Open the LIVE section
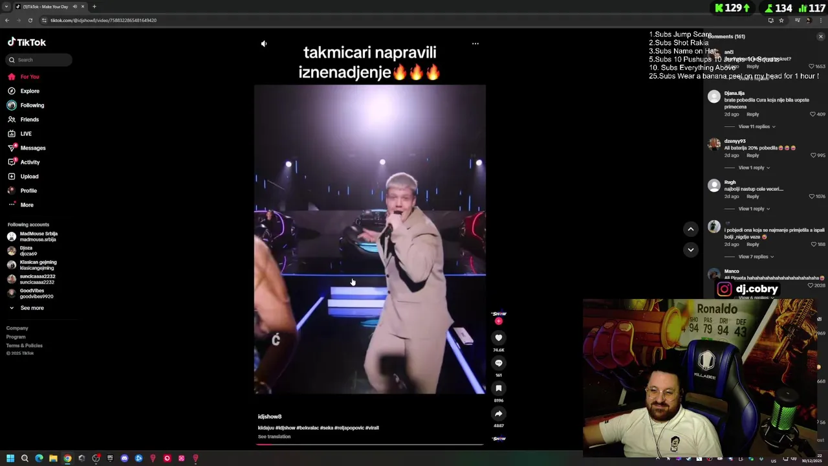The width and height of the screenshot is (828, 466). 19,133
